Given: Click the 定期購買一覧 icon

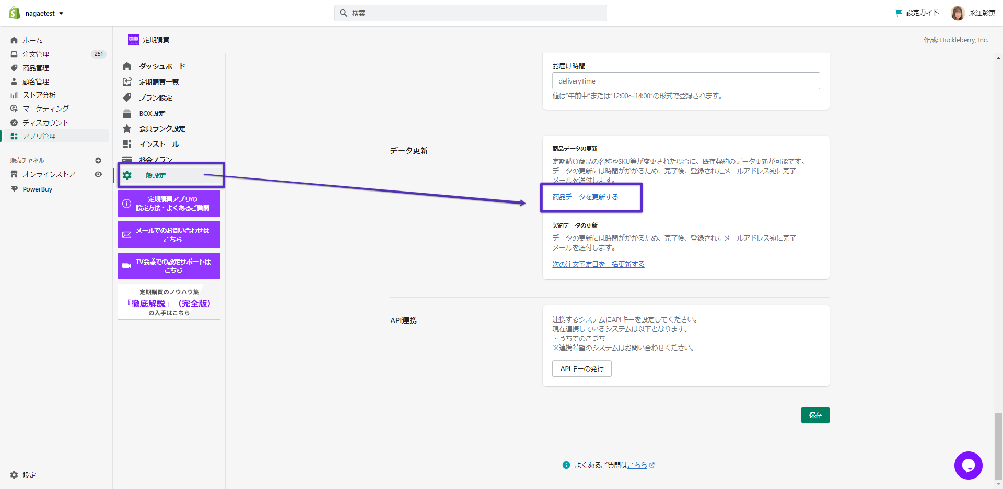Looking at the screenshot, I should 127,82.
